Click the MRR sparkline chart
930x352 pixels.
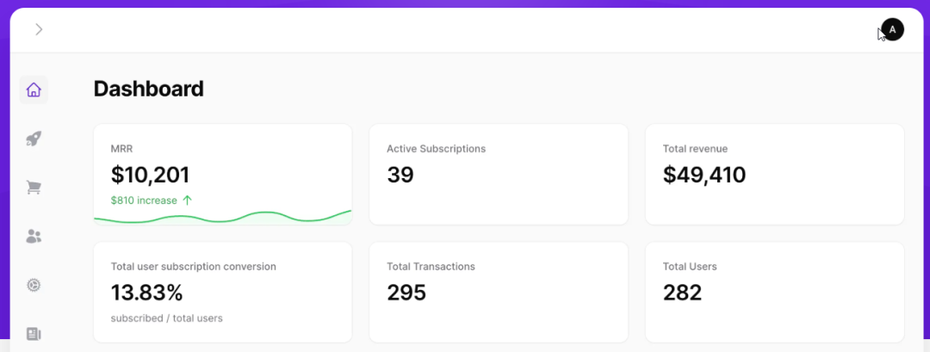(223, 217)
